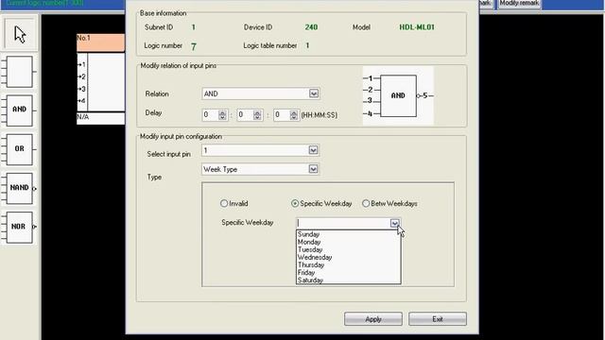Collapse the Specific Weekday dropdown arrow

(x=394, y=223)
